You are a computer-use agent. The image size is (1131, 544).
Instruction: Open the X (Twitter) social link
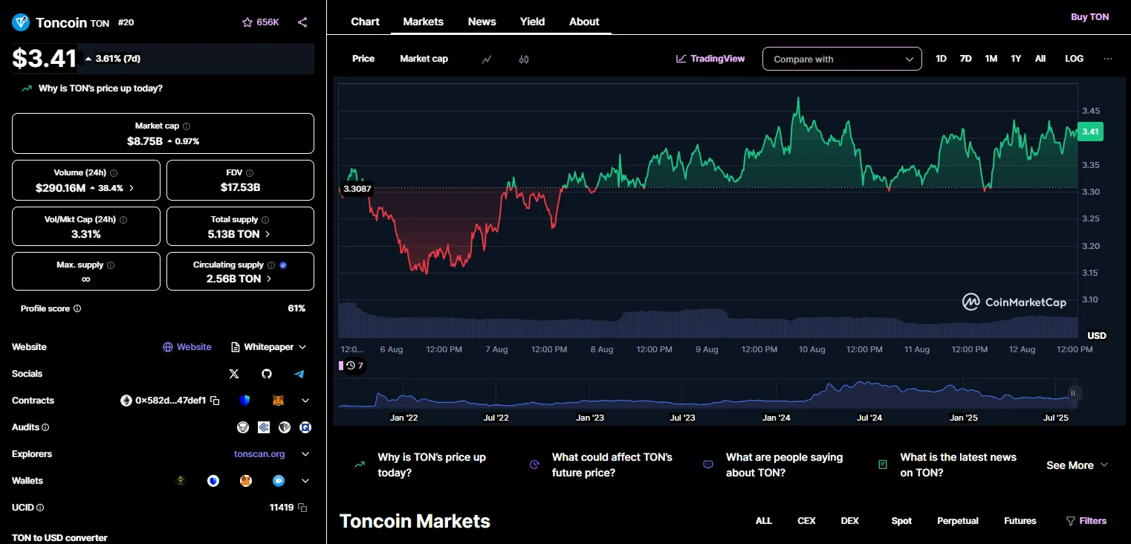(234, 374)
